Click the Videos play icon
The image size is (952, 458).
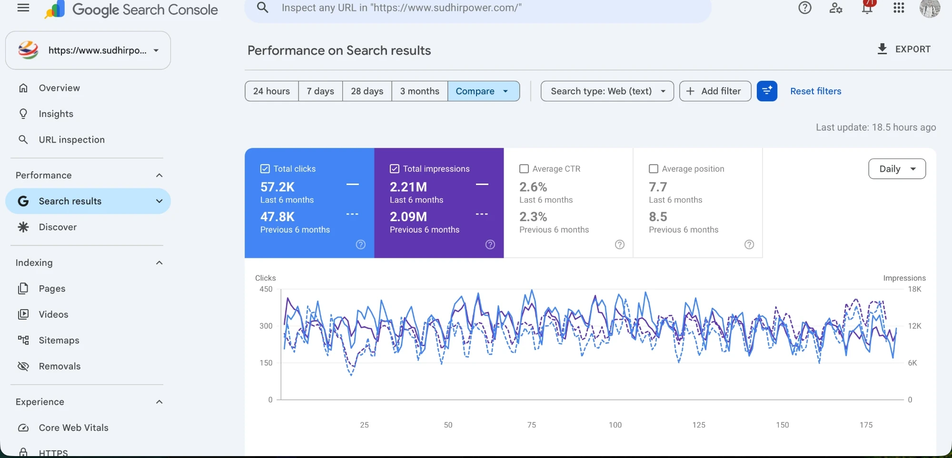coord(23,314)
